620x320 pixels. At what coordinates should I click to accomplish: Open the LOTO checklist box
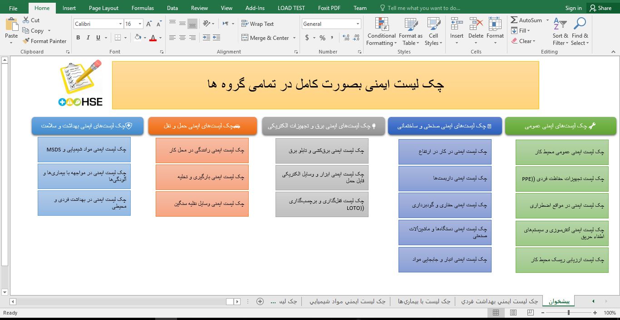(x=322, y=204)
